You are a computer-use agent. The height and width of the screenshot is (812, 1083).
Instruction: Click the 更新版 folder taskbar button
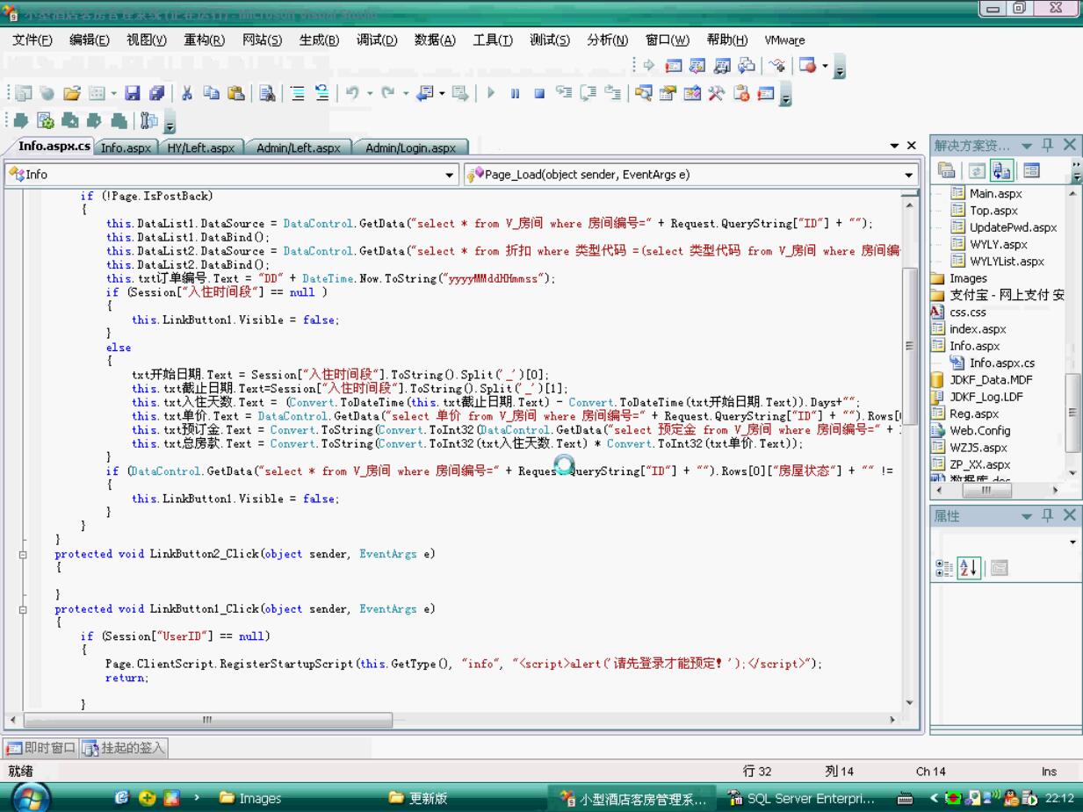[420, 798]
